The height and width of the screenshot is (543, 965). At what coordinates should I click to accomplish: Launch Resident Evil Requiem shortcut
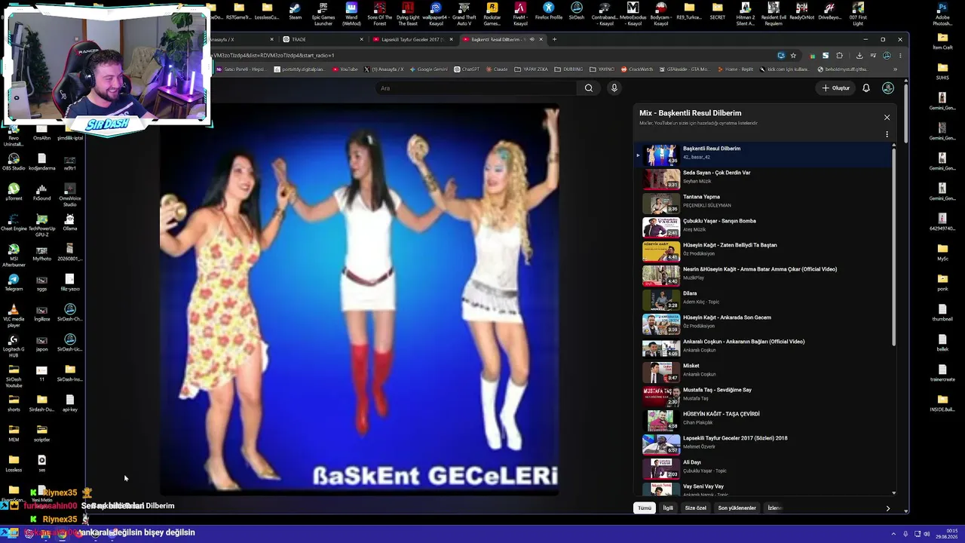pos(774,14)
